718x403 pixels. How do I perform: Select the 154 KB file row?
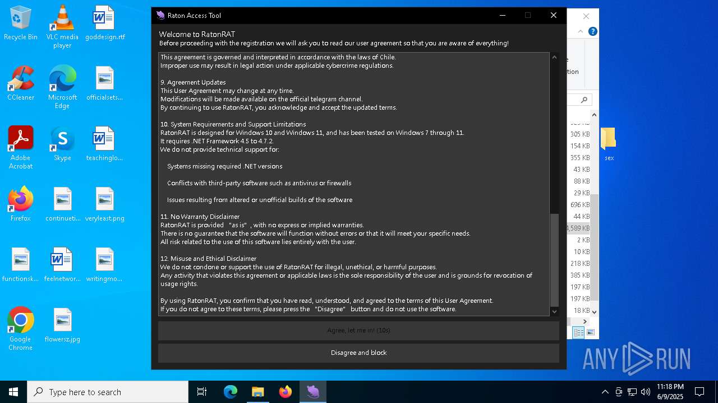click(579, 146)
